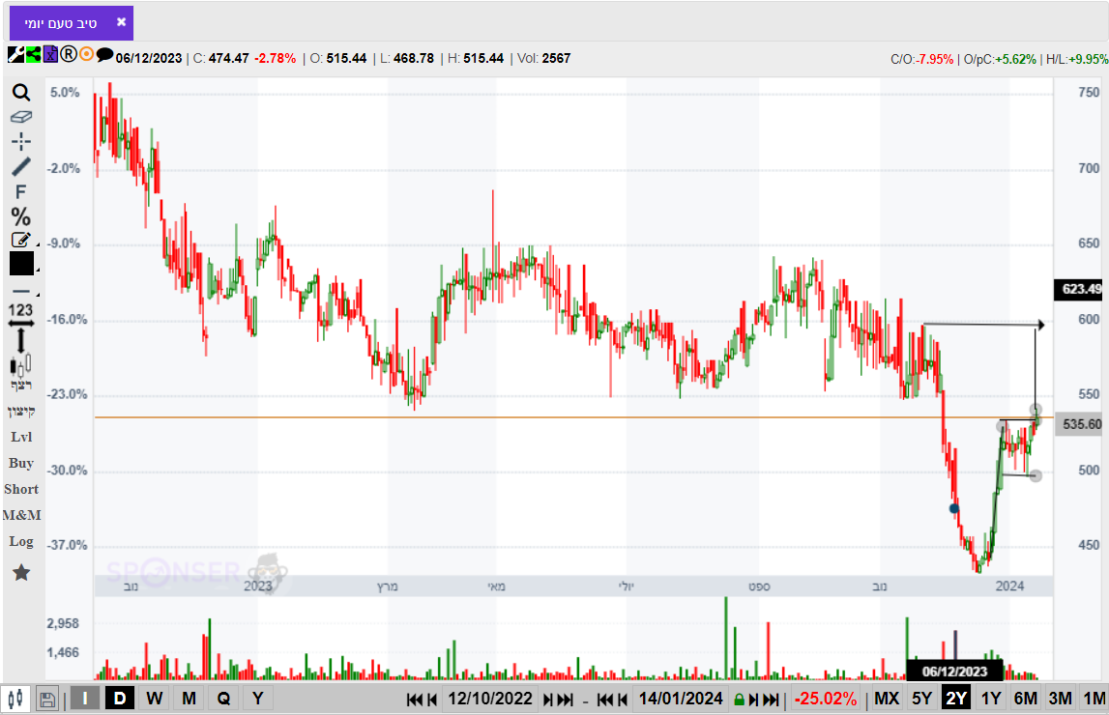Click the blue dot chart marker
This screenshot has height=715, width=1109.
click(x=954, y=508)
